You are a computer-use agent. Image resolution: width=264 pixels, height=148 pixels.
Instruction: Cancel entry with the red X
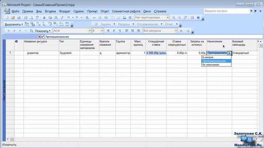[x=40, y=37]
